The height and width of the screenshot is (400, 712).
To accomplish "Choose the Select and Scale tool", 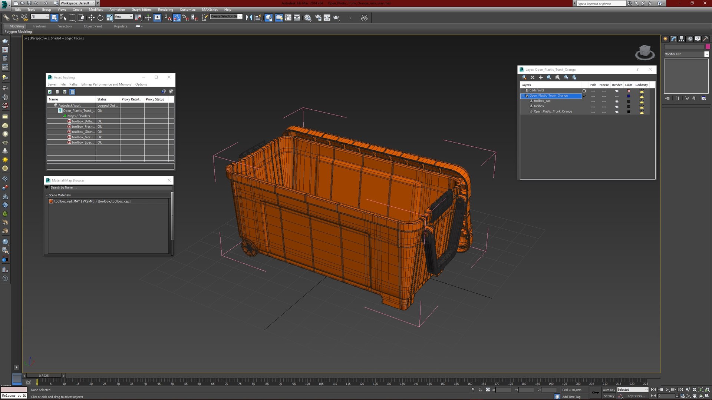I will point(109,17).
